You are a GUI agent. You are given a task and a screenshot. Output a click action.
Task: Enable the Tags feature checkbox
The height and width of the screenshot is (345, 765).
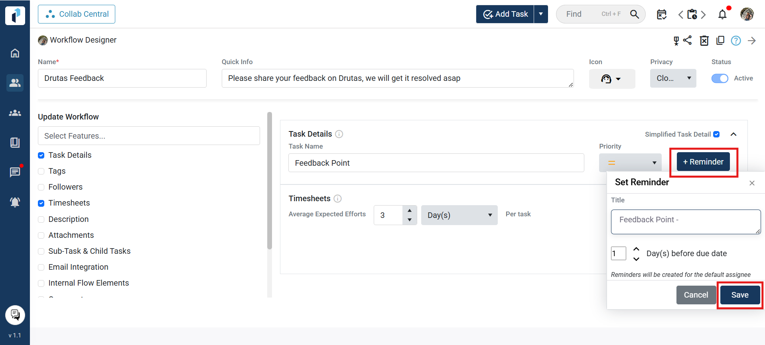(41, 171)
